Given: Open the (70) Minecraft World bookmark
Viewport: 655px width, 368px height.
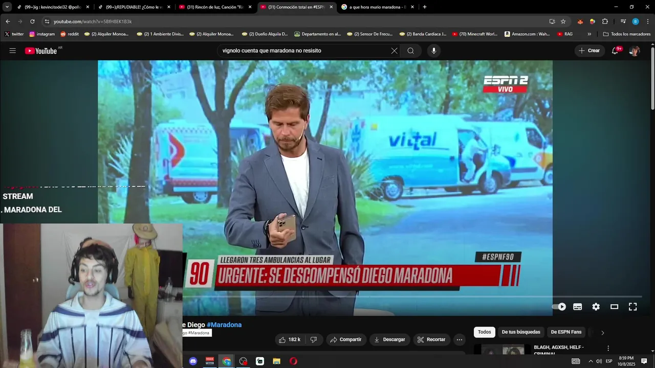Looking at the screenshot, I should tap(475, 34).
